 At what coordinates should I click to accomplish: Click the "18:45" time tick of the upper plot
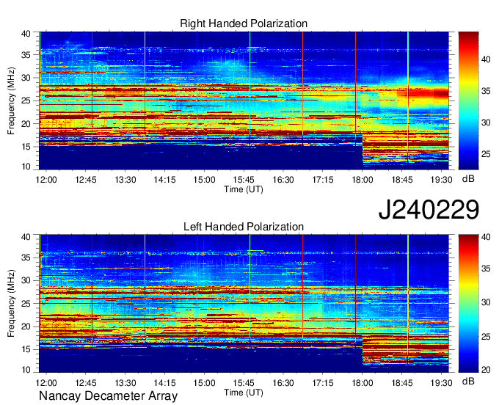(401, 180)
